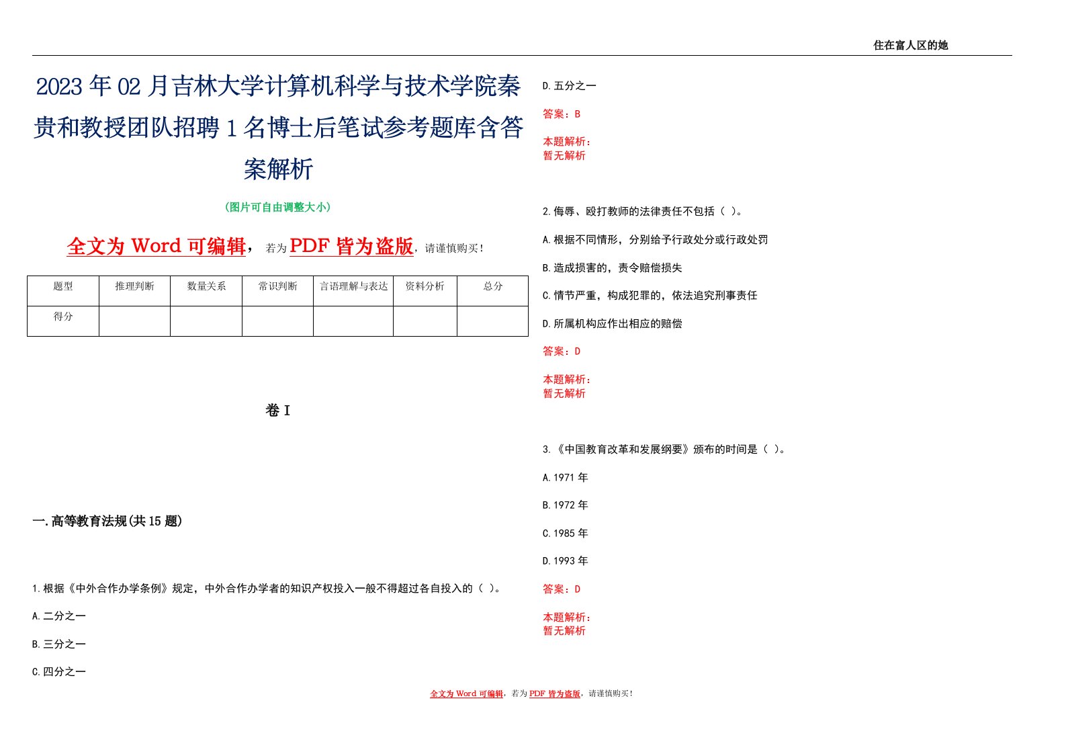Select option 'B.造成损害的，责令赔偿损失'
Screen dimensions: 1066x754
pyautogui.click(x=613, y=268)
